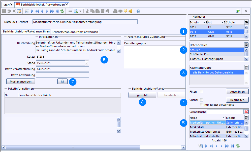
Task: Click the lightbulb icon in the toolbar
Action: (x=125, y=11)
